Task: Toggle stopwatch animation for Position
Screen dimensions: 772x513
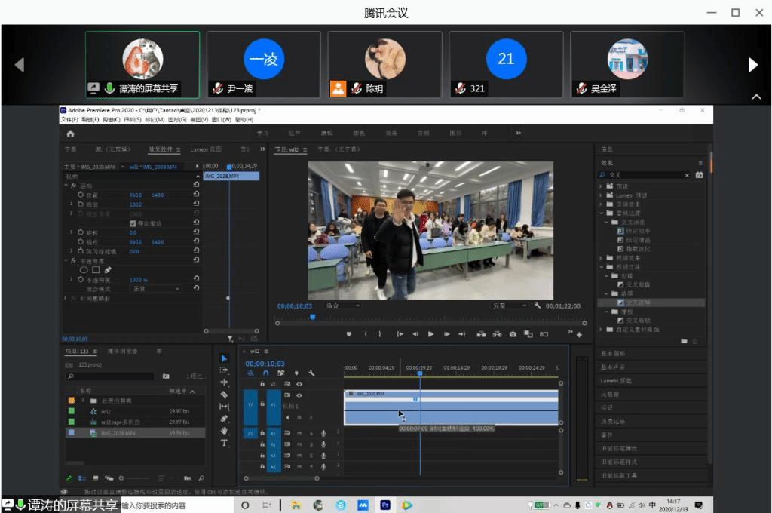Action: pyautogui.click(x=81, y=194)
